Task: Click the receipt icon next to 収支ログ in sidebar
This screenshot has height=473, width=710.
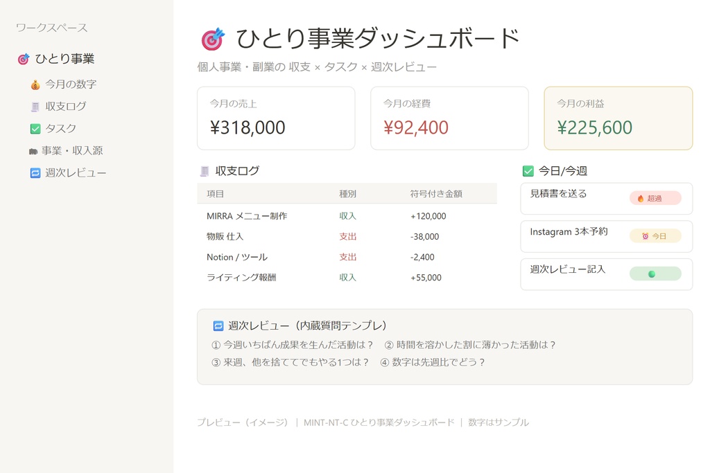Action: tap(35, 107)
